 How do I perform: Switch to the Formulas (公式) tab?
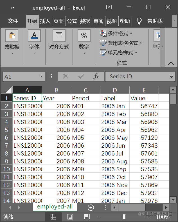click(72, 21)
